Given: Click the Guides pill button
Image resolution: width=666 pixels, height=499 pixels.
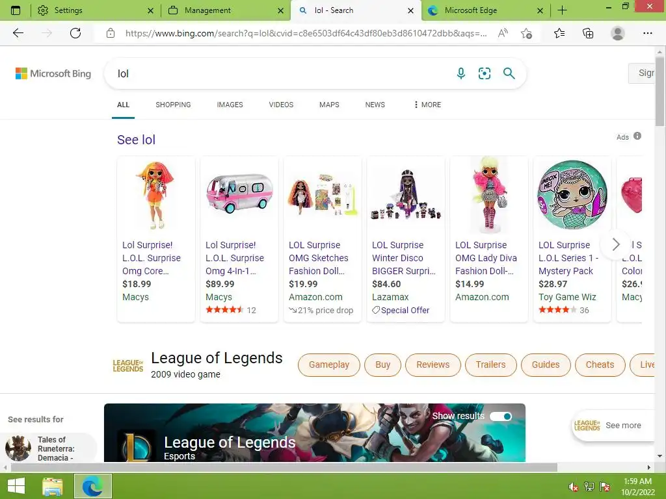Looking at the screenshot, I should [546, 365].
